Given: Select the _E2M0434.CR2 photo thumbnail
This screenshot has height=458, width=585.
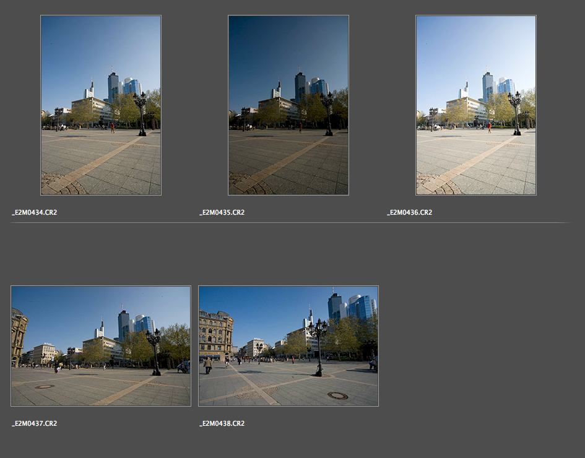Looking at the screenshot, I should (101, 105).
